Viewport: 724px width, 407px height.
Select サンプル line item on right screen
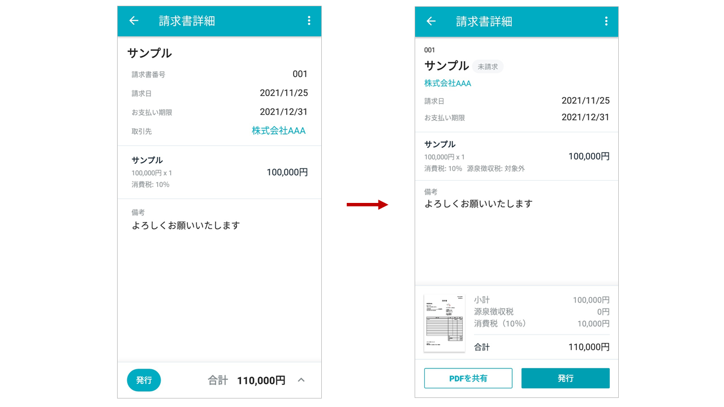517,156
